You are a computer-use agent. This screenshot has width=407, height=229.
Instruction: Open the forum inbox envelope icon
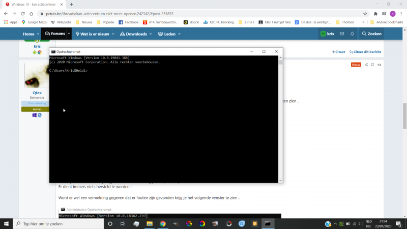point(342,34)
